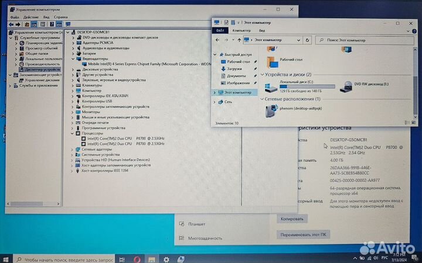Click Системные устройства category icon
Screen dimensions: 422x263
click(78, 154)
